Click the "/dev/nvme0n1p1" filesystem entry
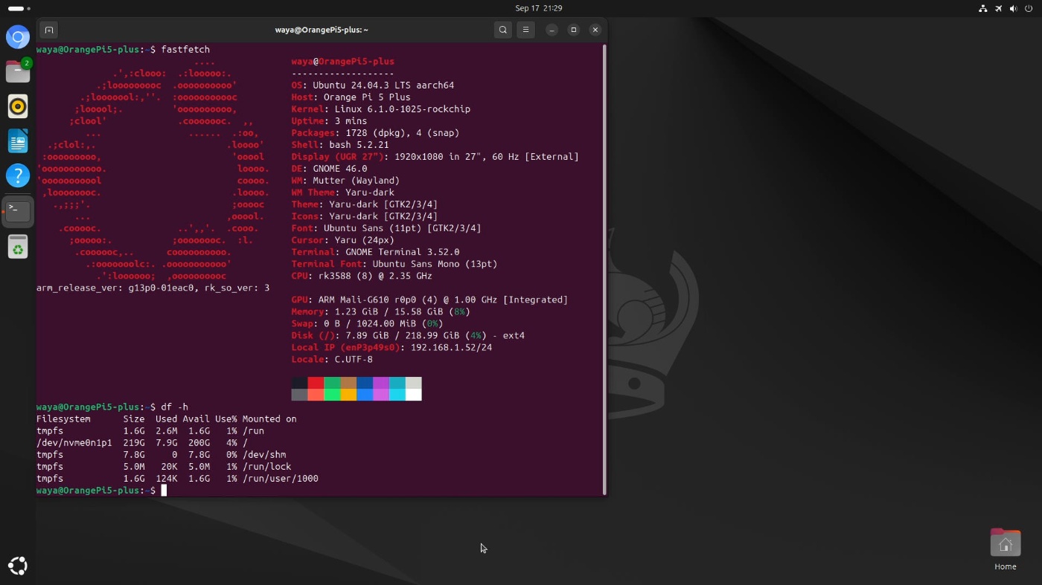The width and height of the screenshot is (1042, 585). tap(74, 443)
